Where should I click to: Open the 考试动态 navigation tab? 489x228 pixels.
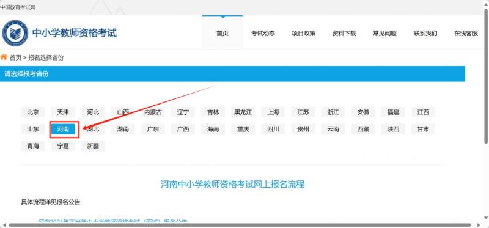(x=263, y=34)
